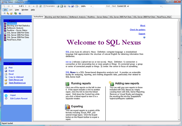Select Instructions in Reports list
182x126 pixels.
pos(12,23)
